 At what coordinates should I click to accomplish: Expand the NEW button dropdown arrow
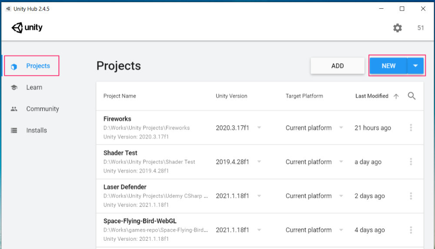click(415, 66)
